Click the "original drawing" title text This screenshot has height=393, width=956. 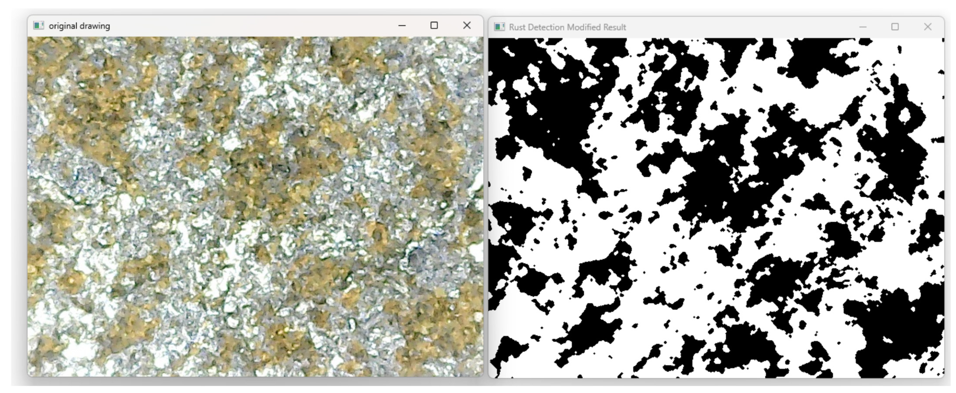(x=79, y=26)
